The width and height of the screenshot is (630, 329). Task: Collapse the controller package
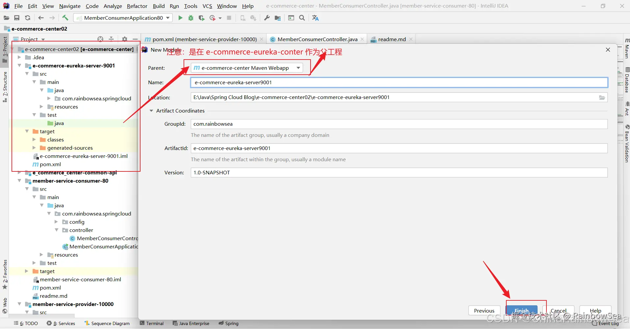pyautogui.click(x=56, y=230)
